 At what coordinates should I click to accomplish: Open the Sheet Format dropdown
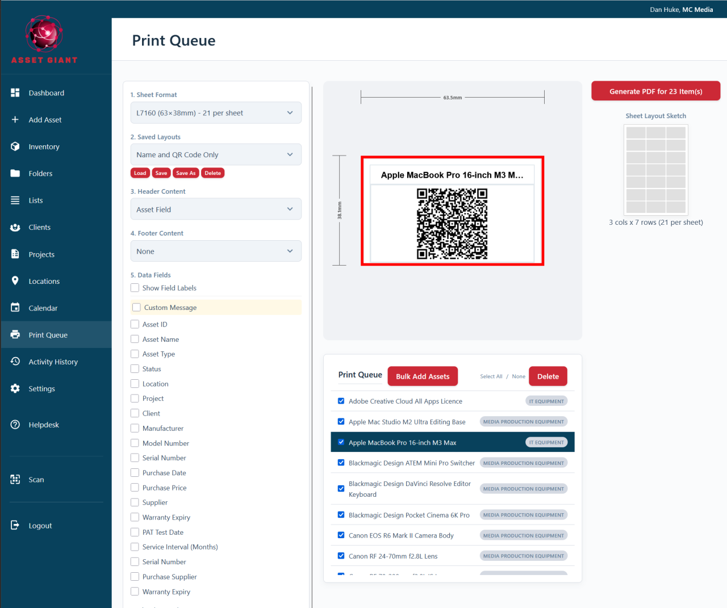(216, 113)
